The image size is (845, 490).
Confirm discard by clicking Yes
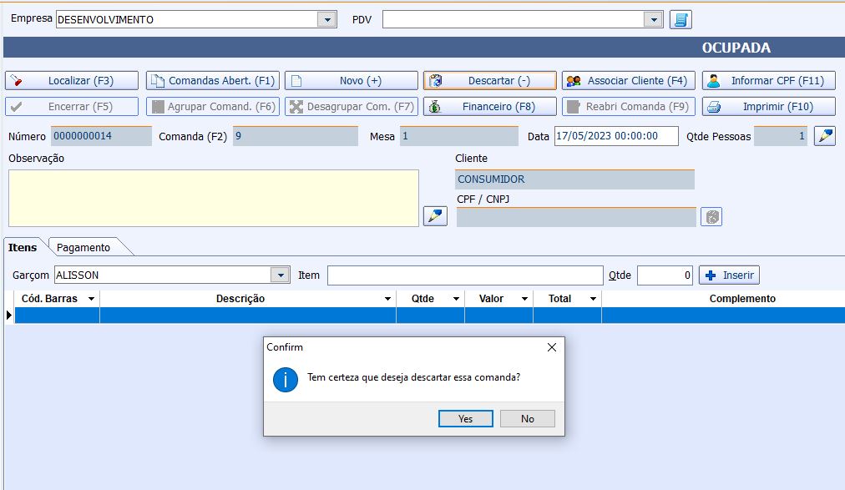pos(465,418)
